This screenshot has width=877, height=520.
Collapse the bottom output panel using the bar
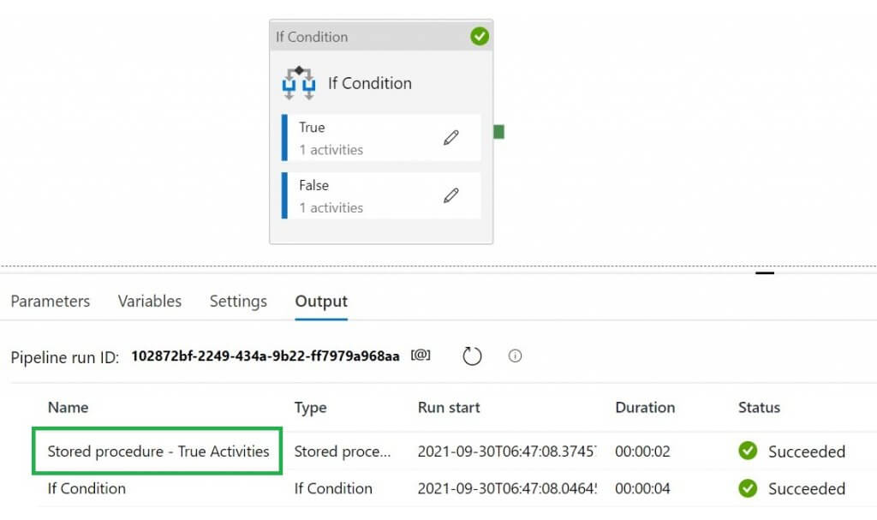[x=765, y=273]
